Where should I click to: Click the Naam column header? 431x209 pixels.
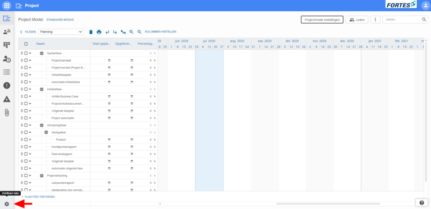(40, 44)
